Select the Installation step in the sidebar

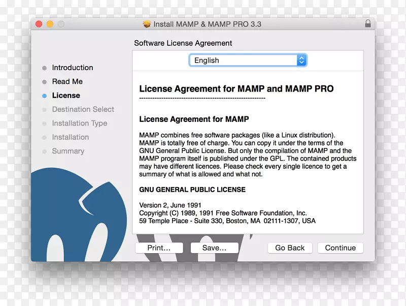pos(71,137)
